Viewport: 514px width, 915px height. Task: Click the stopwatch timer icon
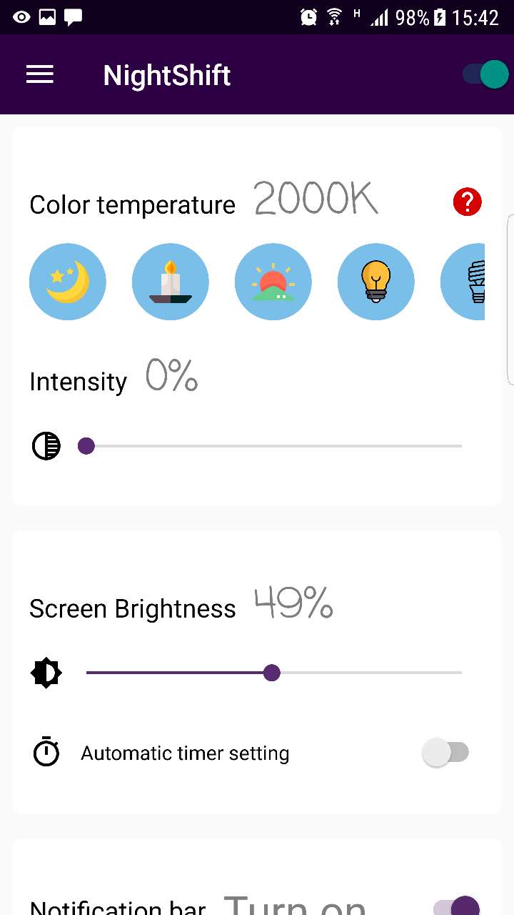click(46, 753)
